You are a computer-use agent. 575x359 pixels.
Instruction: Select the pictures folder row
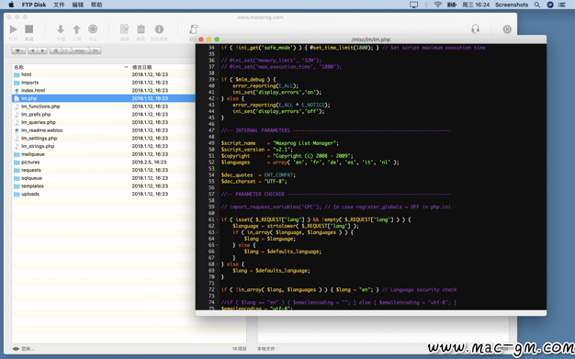pos(104,163)
